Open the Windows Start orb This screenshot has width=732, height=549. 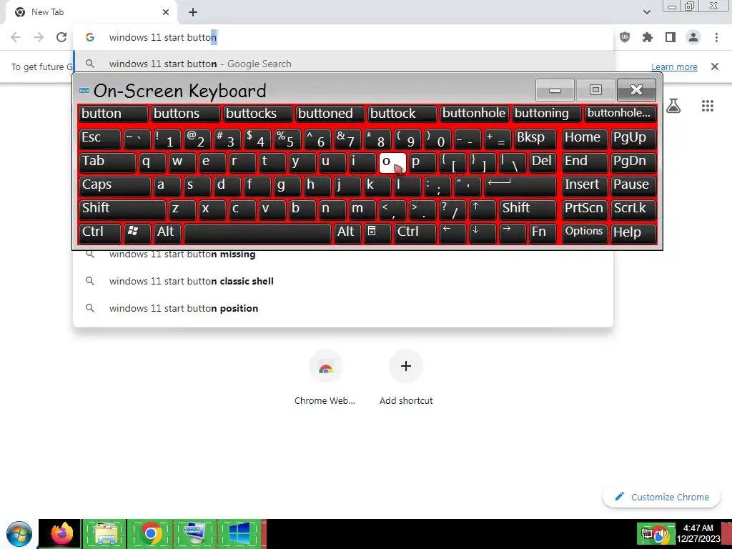tap(19, 534)
